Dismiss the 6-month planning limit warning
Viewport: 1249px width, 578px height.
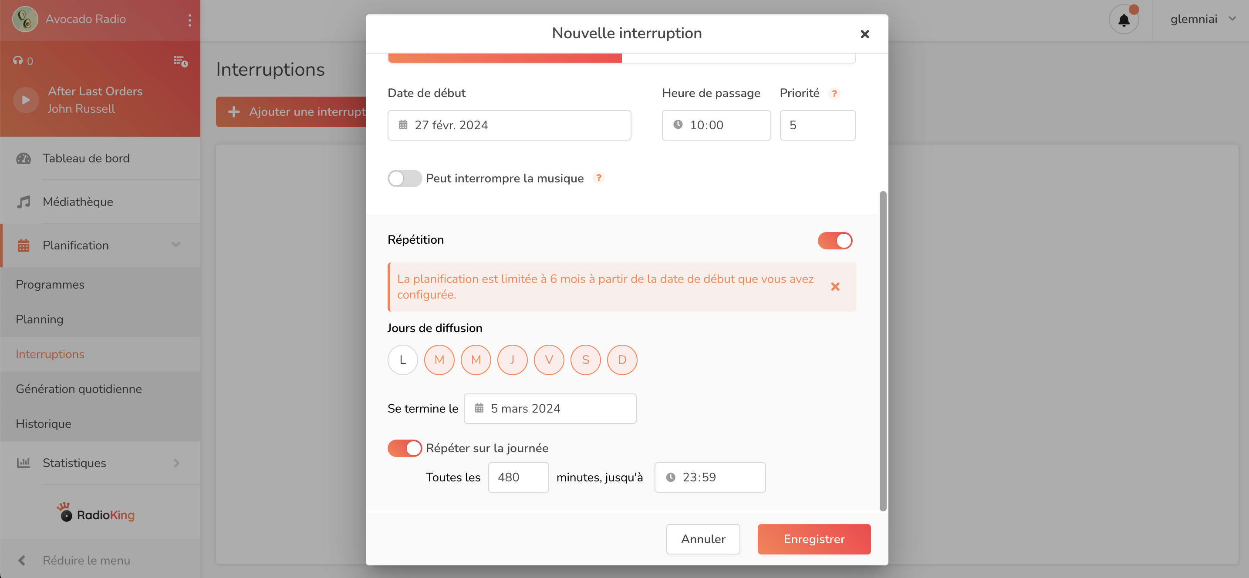click(835, 287)
